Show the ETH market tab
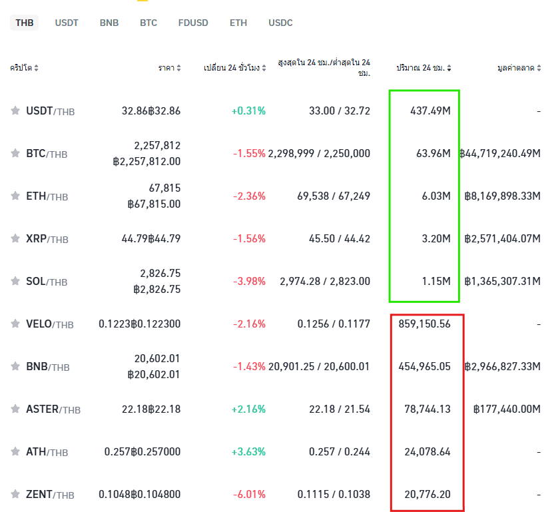This screenshot has width=560, height=512. (238, 23)
